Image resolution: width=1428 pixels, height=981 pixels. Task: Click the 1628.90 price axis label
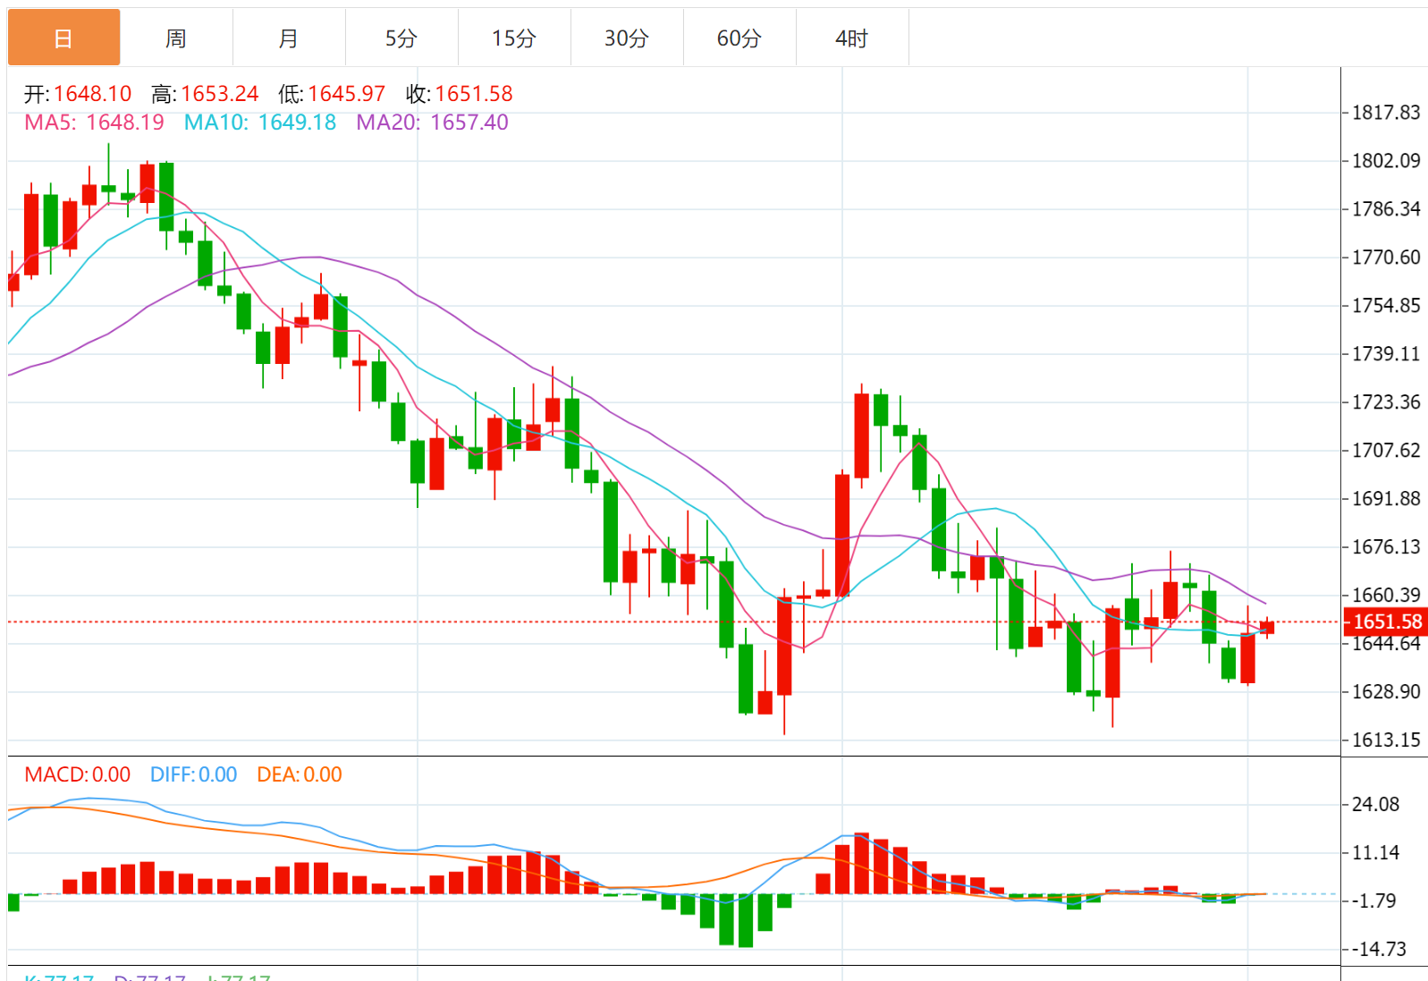pyautogui.click(x=1386, y=692)
